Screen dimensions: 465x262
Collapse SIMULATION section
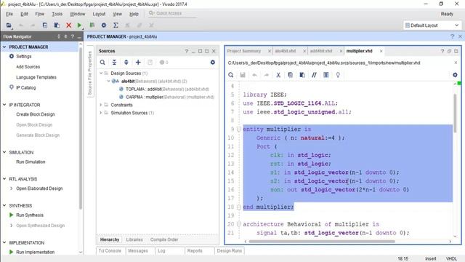point(4,152)
